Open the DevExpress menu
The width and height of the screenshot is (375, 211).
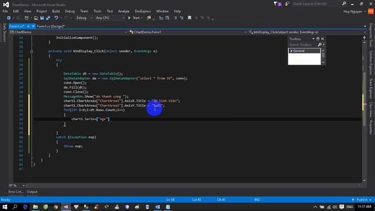click(x=143, y=11)
